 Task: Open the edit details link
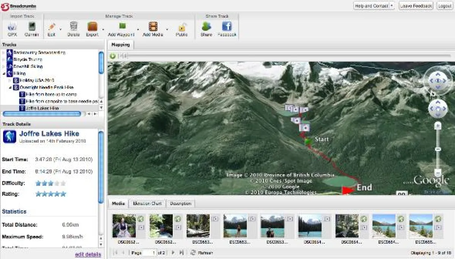(x=88, y=254)
